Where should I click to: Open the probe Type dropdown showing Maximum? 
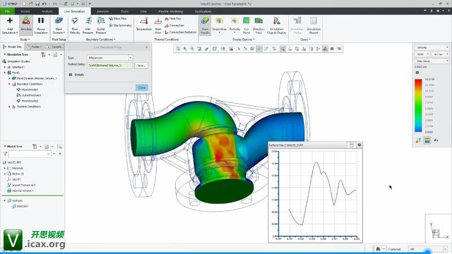107,58
